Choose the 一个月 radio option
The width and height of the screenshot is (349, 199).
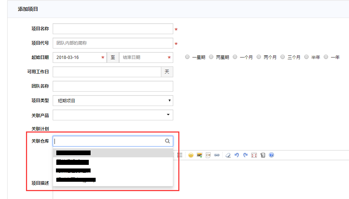click(235, 57)
